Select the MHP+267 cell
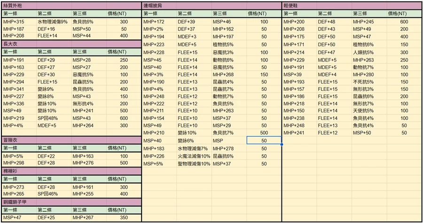The width and height of the screenshot is (423, 223). [x=89, y=218]
